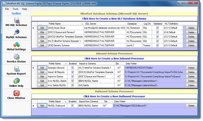The height and width of the screenshot is (121, 203).
Task: Toggle Enabled for Import to Queue
Action: pos(73,77)
